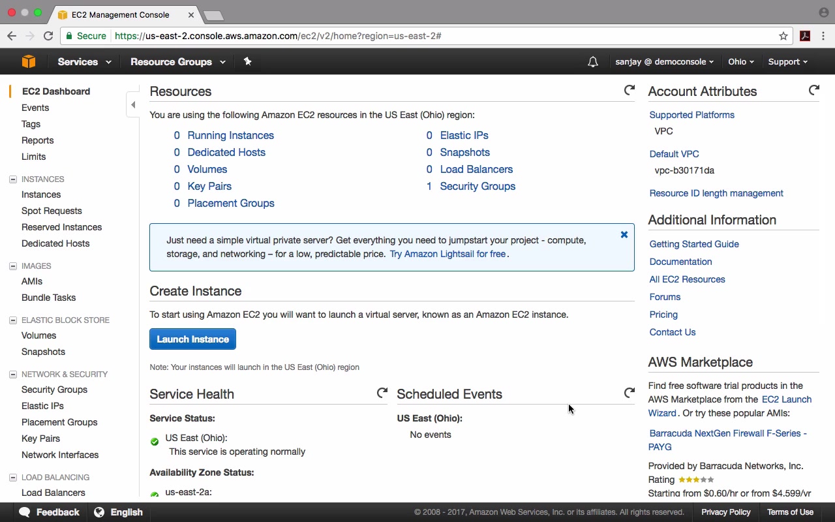Refresh the Scheduled Events section
The height and width of the screenshot is (522, 835).
[629, 393]
